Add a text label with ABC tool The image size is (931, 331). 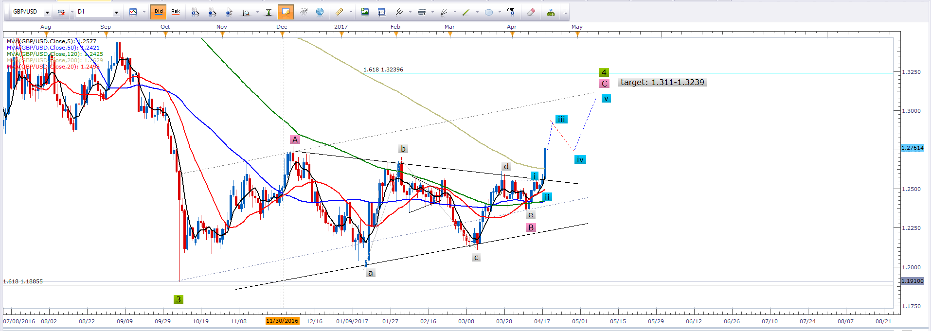coord(510,12)
